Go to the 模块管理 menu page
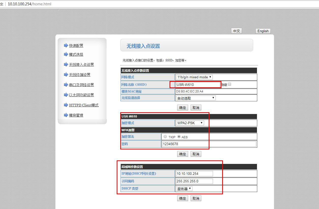This screenshot has height=209, width=319. coord(76,115)
